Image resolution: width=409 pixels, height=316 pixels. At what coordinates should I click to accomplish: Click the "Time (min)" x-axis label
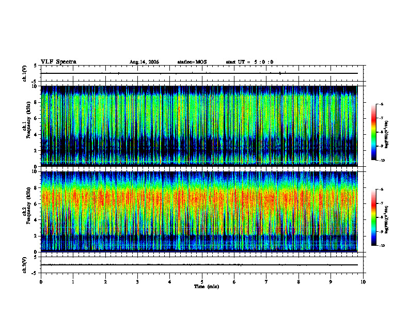[x=207, y=287]
